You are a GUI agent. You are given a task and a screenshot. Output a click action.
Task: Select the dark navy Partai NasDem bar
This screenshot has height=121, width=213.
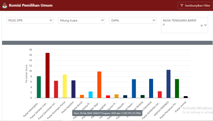74,89
